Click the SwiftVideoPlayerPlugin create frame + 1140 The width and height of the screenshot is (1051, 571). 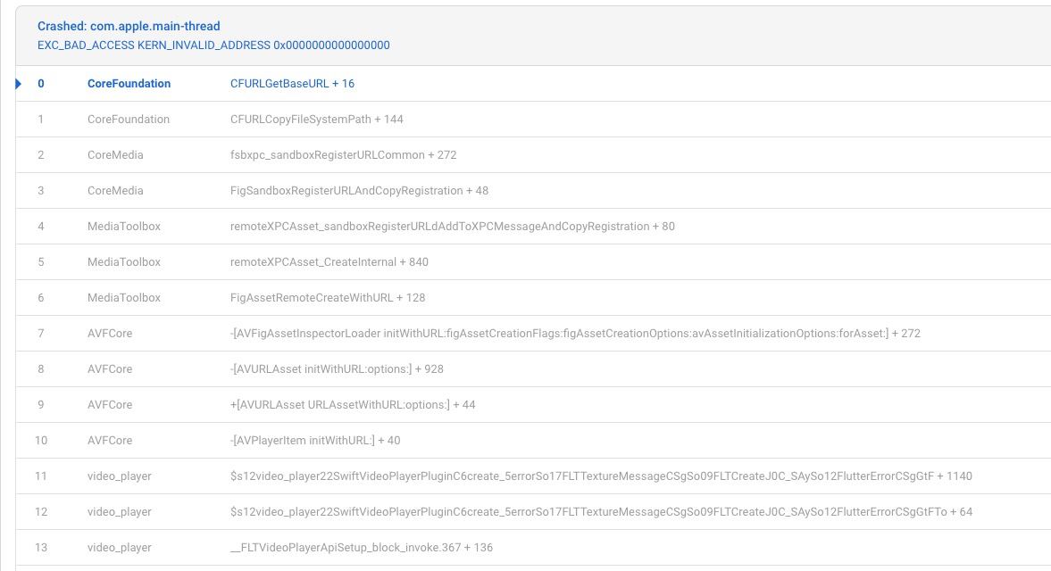[x=600, y=476]
